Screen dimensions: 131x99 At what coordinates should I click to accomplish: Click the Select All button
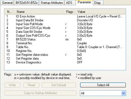tap(103, 85)
